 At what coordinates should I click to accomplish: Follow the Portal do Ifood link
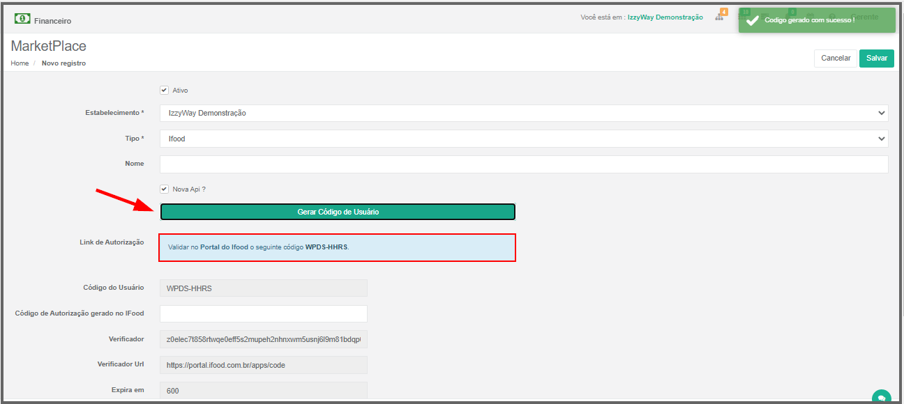[224, 247]
